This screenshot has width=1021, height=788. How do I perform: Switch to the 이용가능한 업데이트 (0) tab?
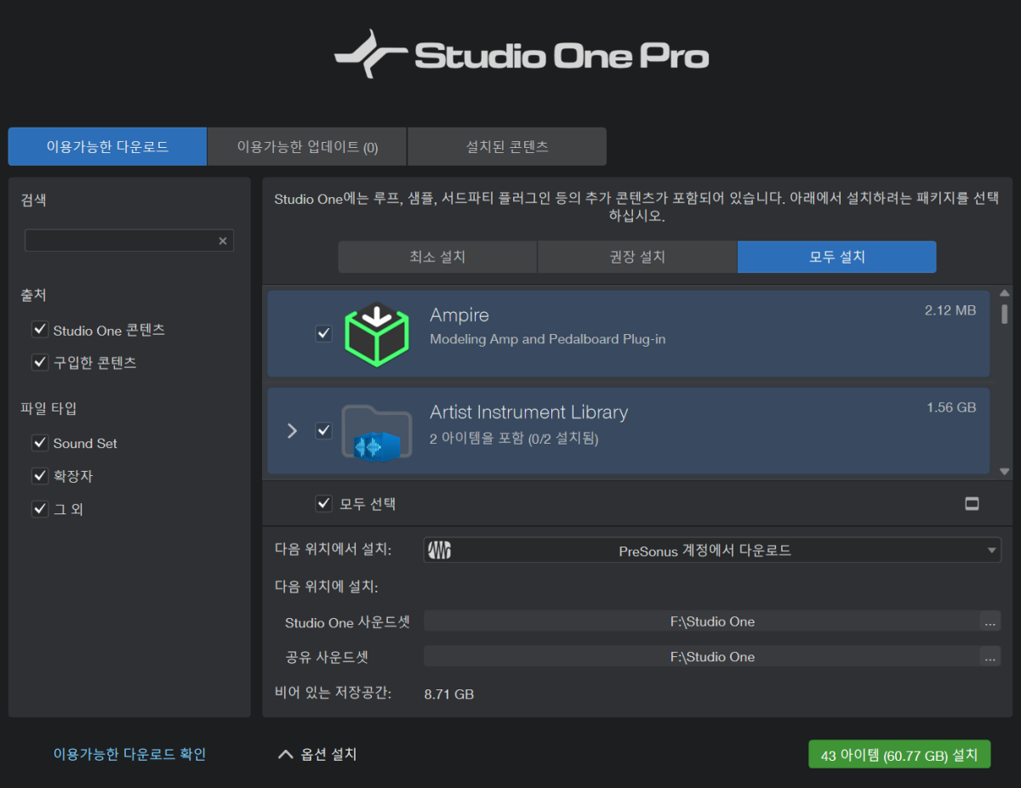(x=307, y=146)
